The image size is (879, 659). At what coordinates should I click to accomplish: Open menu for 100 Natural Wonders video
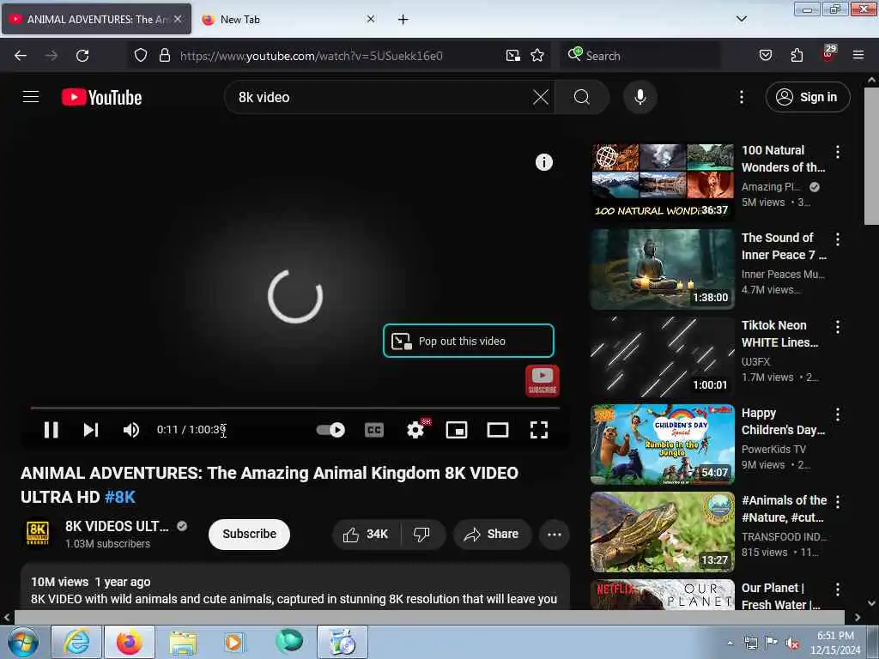838,151
